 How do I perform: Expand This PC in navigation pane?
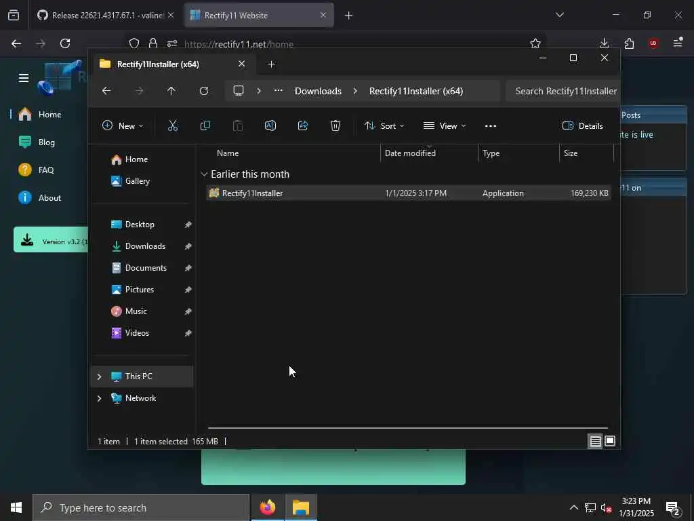point(99,377)
